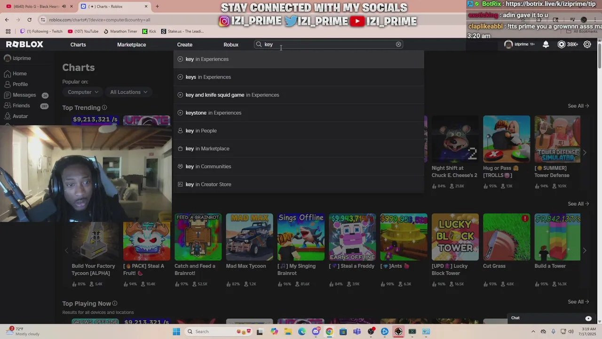Open the YouTube bookmark
Image resolution: width=602 pixels, height=339 pixels.
point(83,32)
